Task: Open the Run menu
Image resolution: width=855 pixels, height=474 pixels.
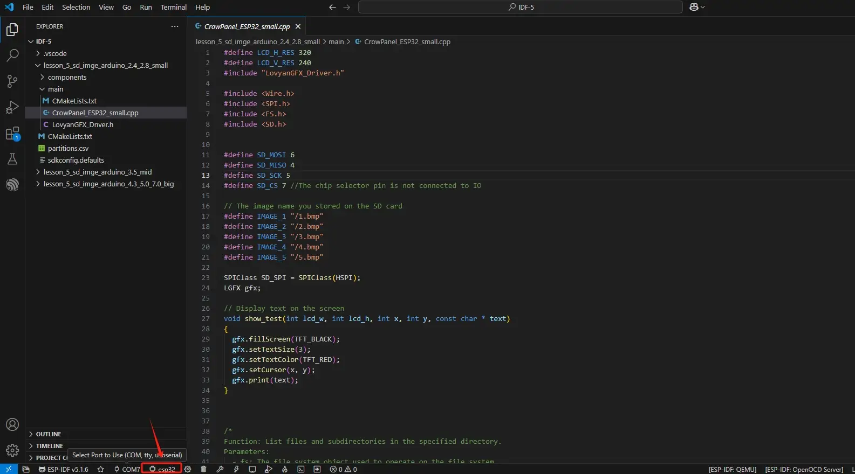Action: pos(146,7)
